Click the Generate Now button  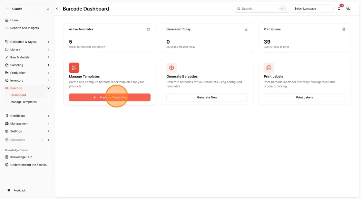point(207,97)
